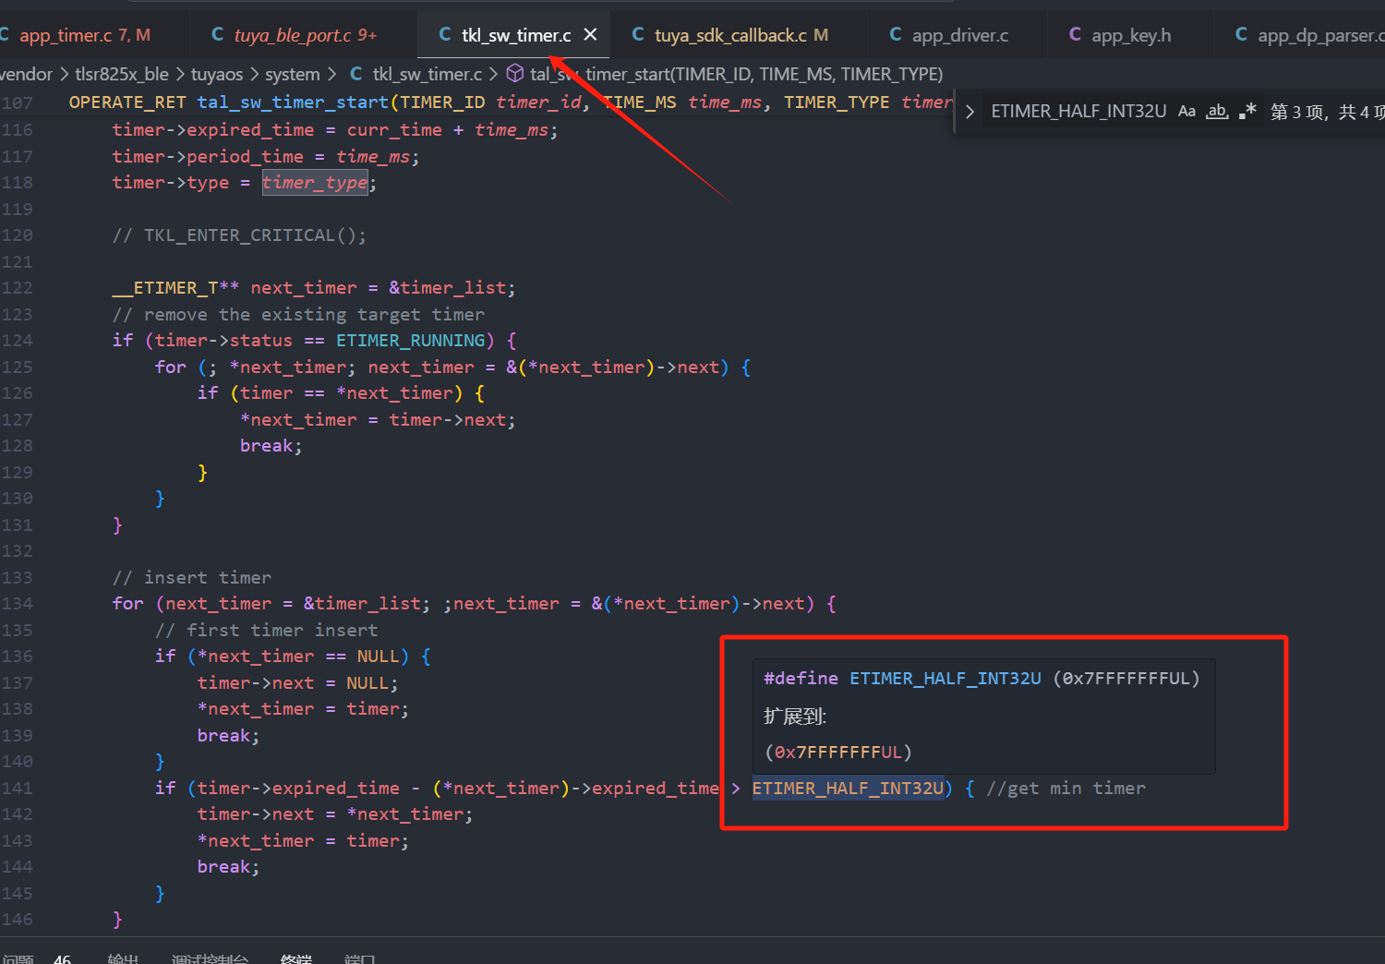Focus the find input containing ETIMER_HALF_INT32U
The image size is (1385, 964).
1078,112
